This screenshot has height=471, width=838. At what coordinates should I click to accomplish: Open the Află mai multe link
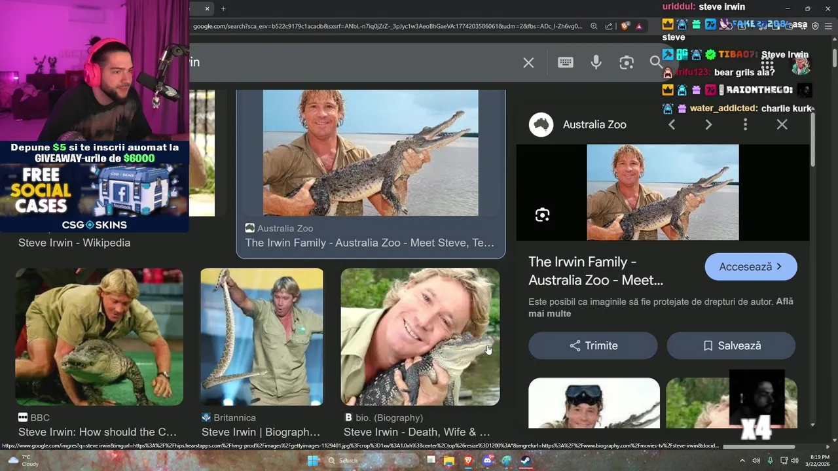(x=661, y=307)
